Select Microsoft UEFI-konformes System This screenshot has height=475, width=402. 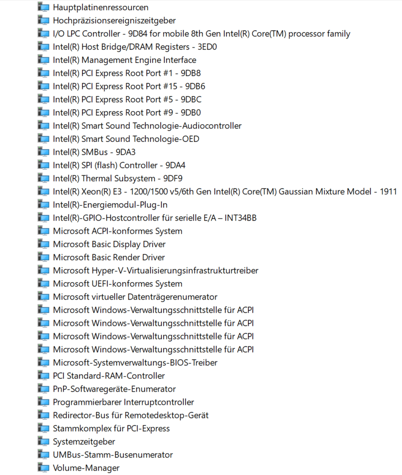pyautogui.click(x=117, y=284)
